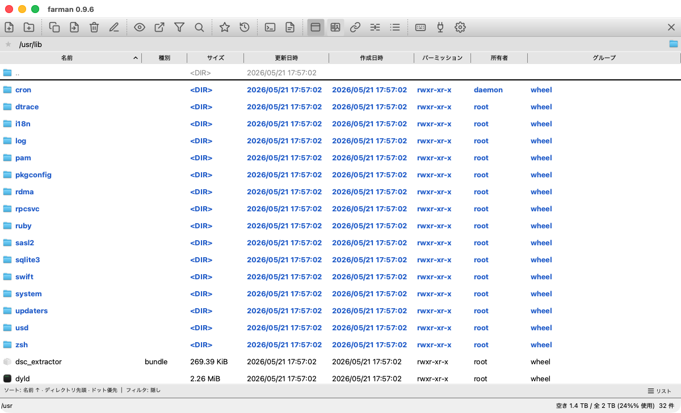The width and height of the screenshot is (681, 413).
Task: Open the filter funnel icon
Action: point(179,27)
